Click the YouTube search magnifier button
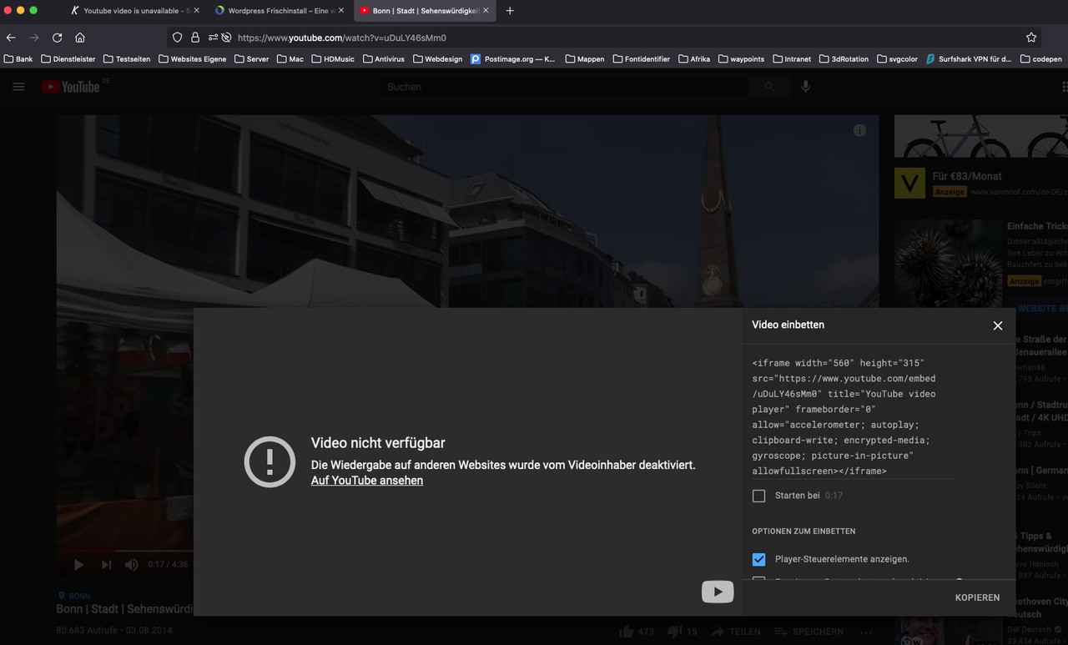The width and height of the screenshot is (1068, 645). pyautogui.click(x=769, y=87)
